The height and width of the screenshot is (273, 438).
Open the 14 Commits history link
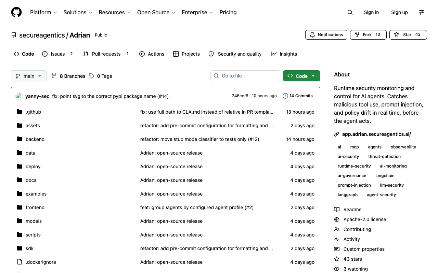point(298,96)
